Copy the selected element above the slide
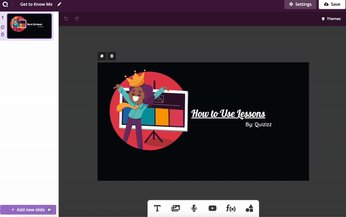Screen dimensions: 346x217 point(101,56)
